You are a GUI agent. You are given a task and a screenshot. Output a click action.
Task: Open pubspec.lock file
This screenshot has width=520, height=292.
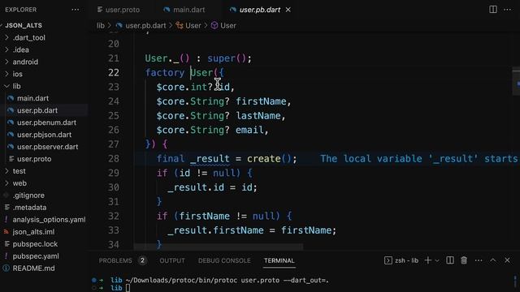[35, 244]
